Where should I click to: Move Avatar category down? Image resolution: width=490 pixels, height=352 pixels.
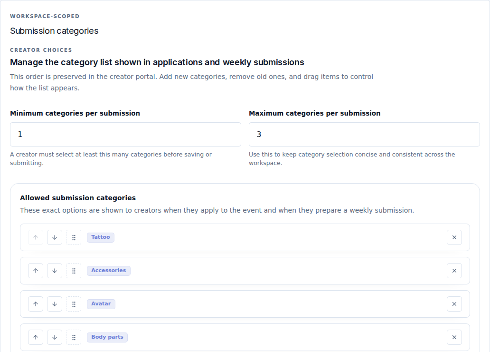[x=55, y=304]
